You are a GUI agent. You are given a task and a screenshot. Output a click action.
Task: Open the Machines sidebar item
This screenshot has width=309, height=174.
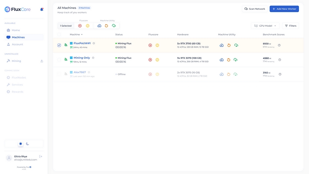pos(24,37)
